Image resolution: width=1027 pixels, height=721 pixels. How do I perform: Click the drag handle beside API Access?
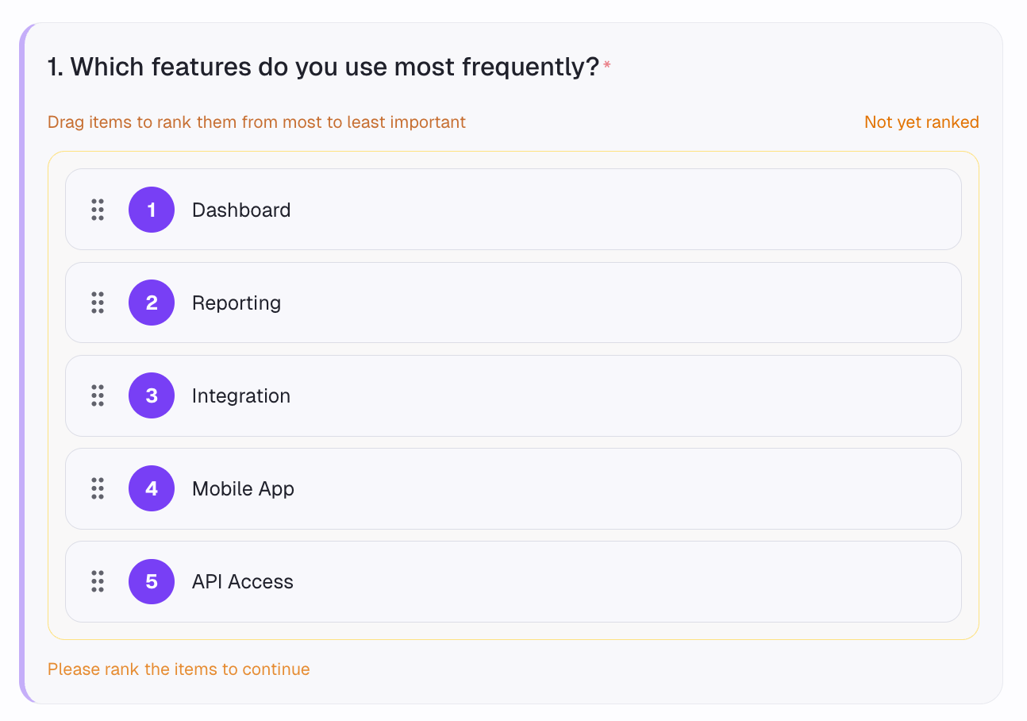[98, 581]
